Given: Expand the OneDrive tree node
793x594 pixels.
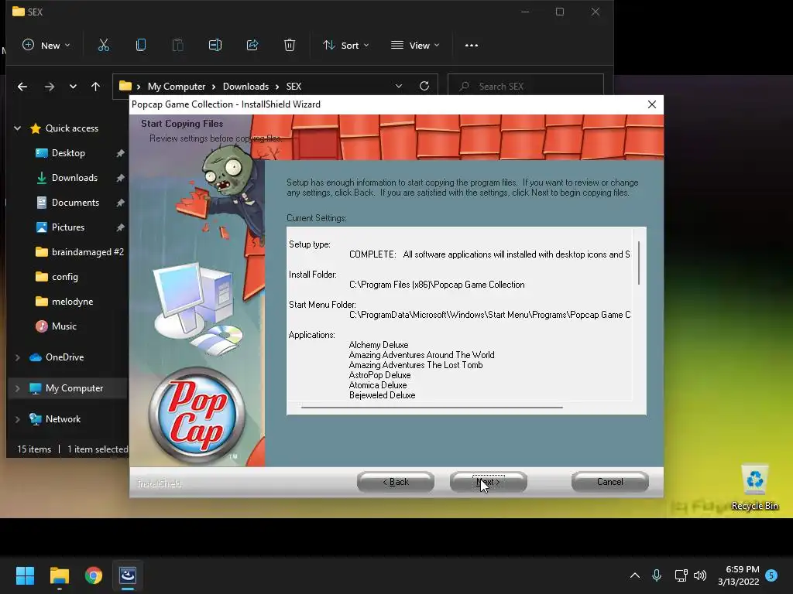Looking at the screenshot, I should pos(17,357).
